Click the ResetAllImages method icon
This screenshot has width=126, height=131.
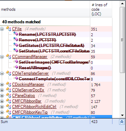(16, 67)
